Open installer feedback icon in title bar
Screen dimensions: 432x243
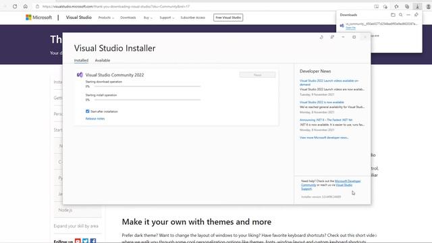[x=332, y=37]
